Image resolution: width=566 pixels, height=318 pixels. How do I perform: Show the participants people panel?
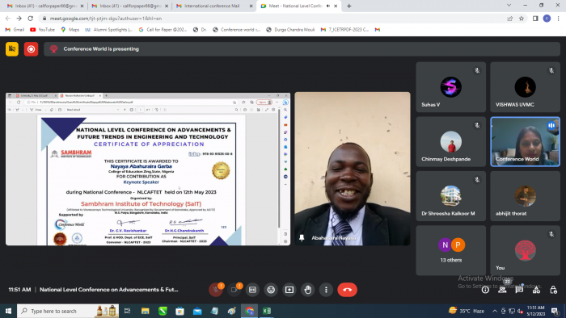click(x=502, y=290)
